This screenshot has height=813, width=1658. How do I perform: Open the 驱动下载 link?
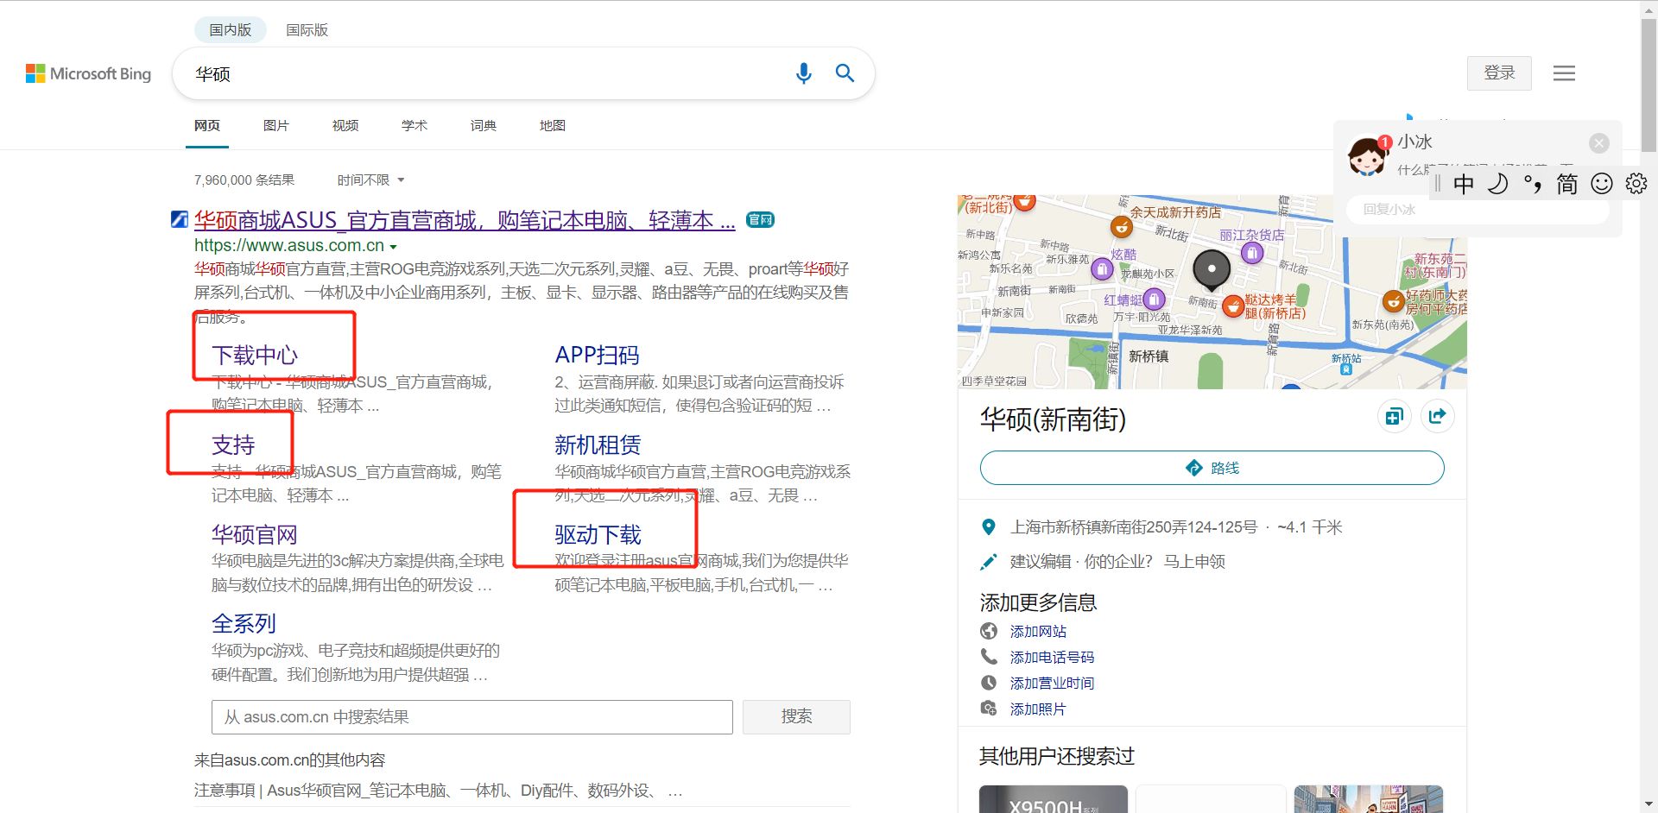(x=597, y=534)
